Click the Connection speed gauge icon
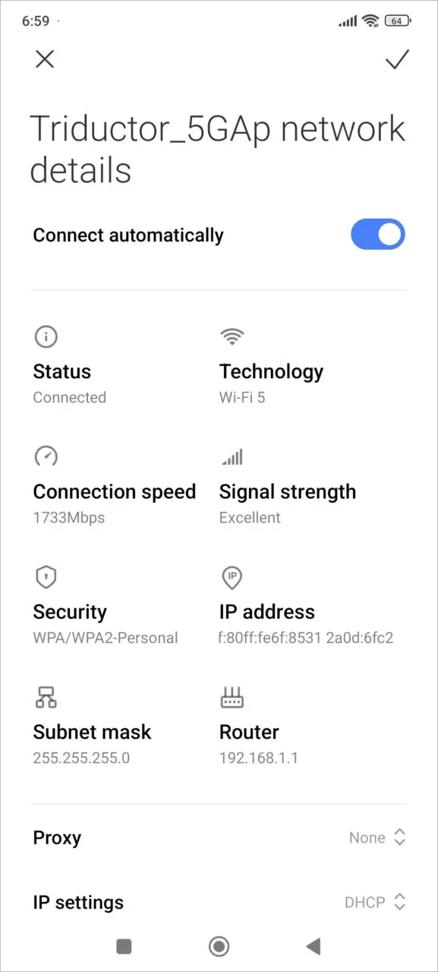The width and height of the screenshot is (438, 972). point(46,456)
